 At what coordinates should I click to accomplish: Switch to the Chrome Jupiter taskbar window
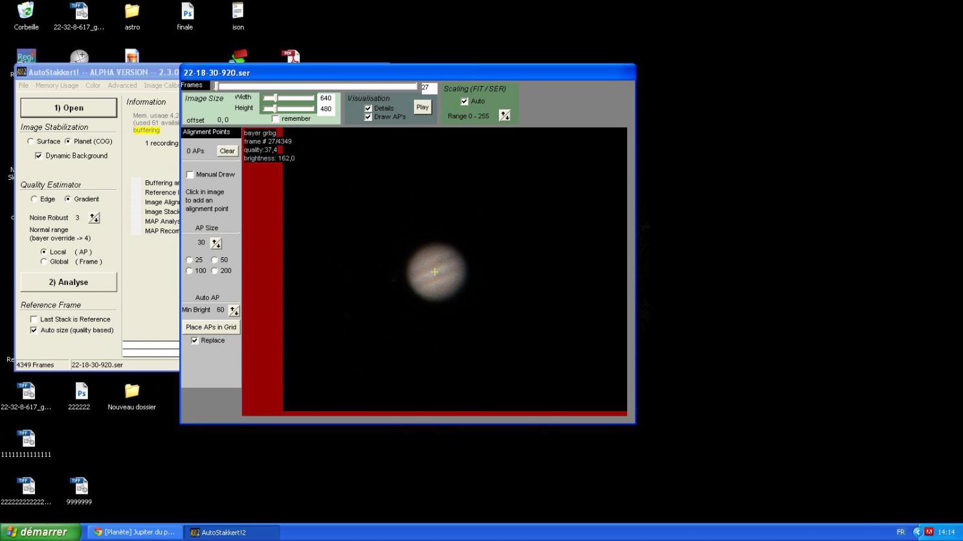[134, 532]
